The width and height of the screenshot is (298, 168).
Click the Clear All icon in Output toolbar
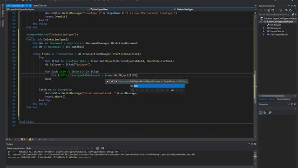tap(97, 148)
